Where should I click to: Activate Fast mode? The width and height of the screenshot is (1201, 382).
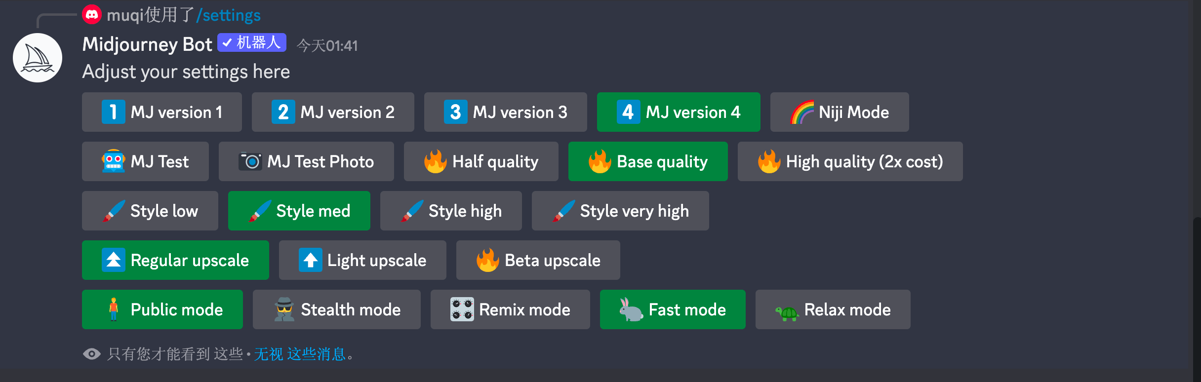[x=673, y=309]
